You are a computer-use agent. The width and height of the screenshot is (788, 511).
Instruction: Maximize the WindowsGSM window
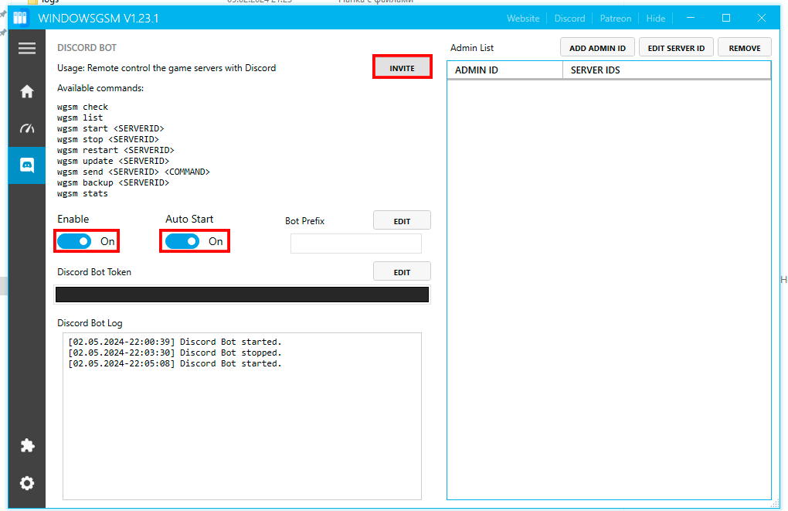point(726,18)
